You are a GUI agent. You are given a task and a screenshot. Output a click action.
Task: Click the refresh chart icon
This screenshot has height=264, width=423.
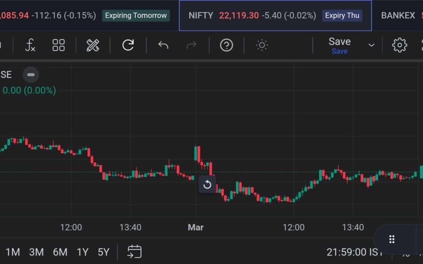point(128,45)
